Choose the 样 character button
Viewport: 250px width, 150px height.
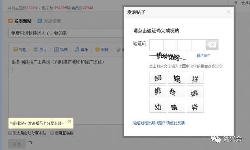pyautogui.click(x=195, y=106)
